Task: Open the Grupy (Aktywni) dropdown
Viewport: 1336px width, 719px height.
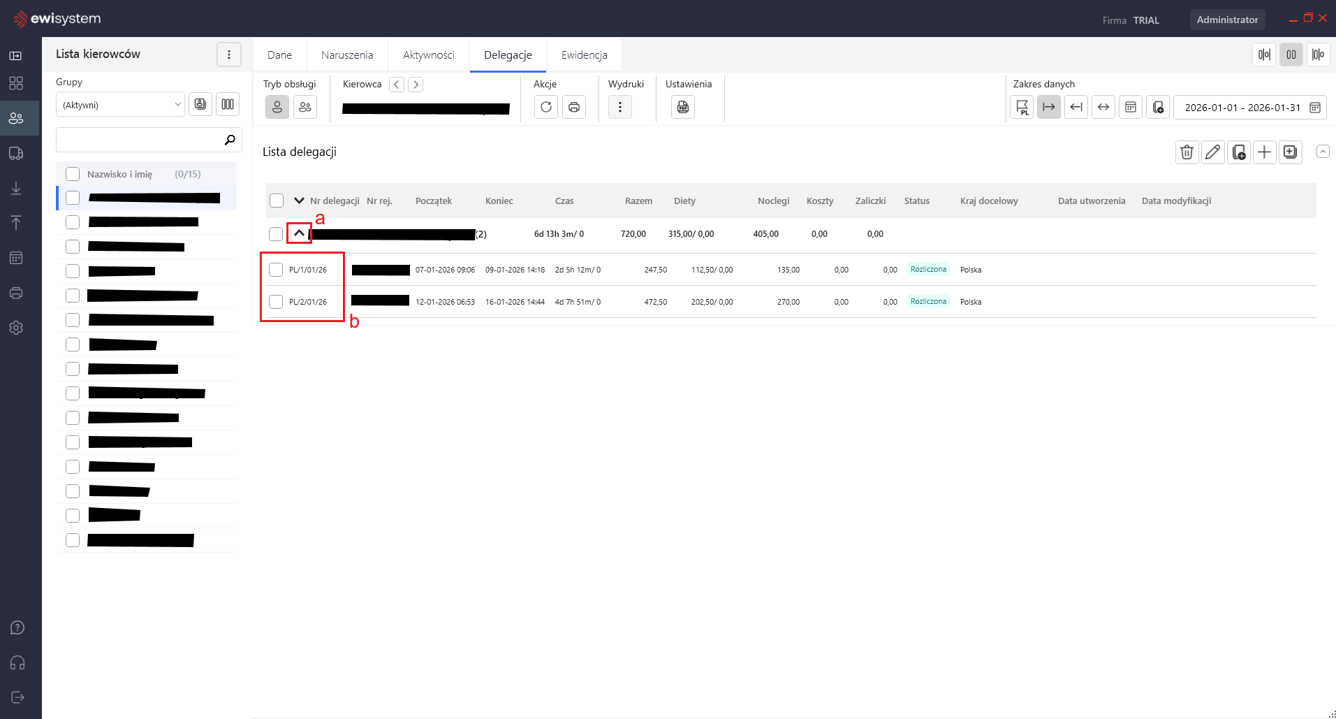Action: (120, 105)
